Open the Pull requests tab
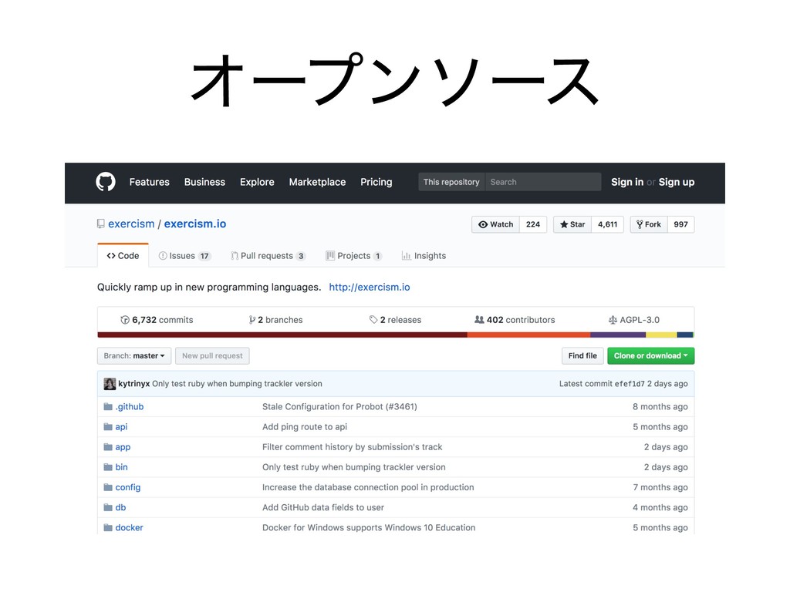Screen dimensions: 790x592 (267, 256)
